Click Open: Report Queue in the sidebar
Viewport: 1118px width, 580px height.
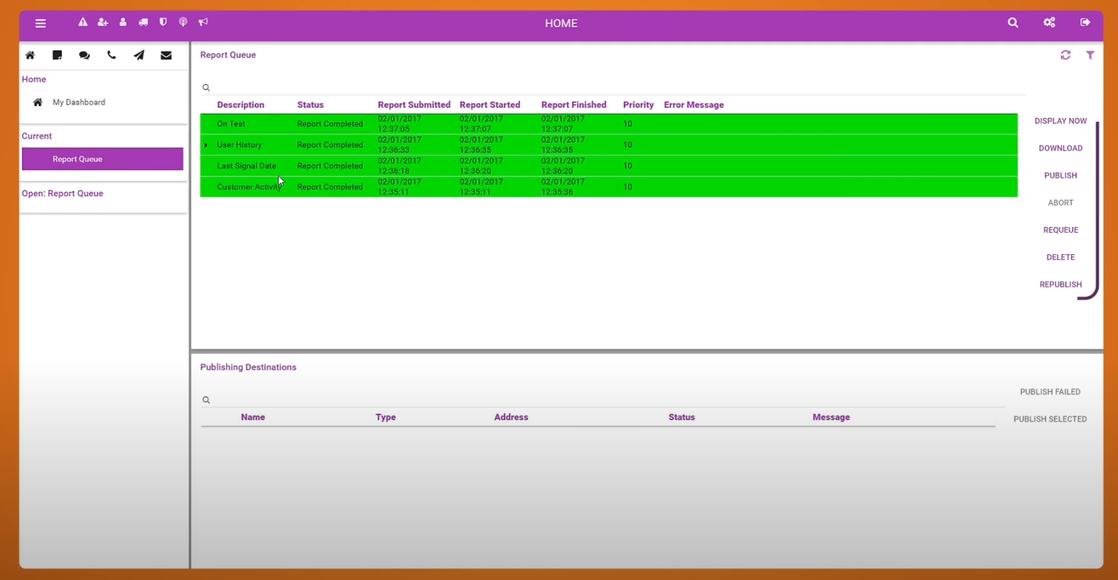point(63,193)
